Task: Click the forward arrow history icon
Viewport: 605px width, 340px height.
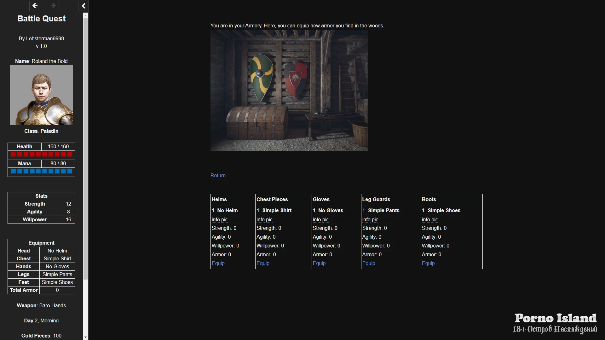Action: (53, 6)
